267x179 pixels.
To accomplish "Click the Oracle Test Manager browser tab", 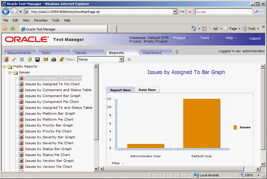I will [64, 29].
